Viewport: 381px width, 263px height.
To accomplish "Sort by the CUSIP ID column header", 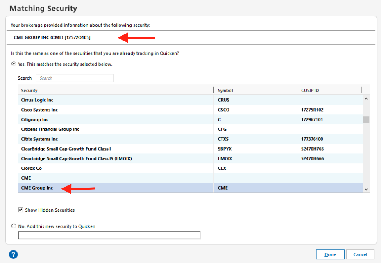I will pos(329,90).
